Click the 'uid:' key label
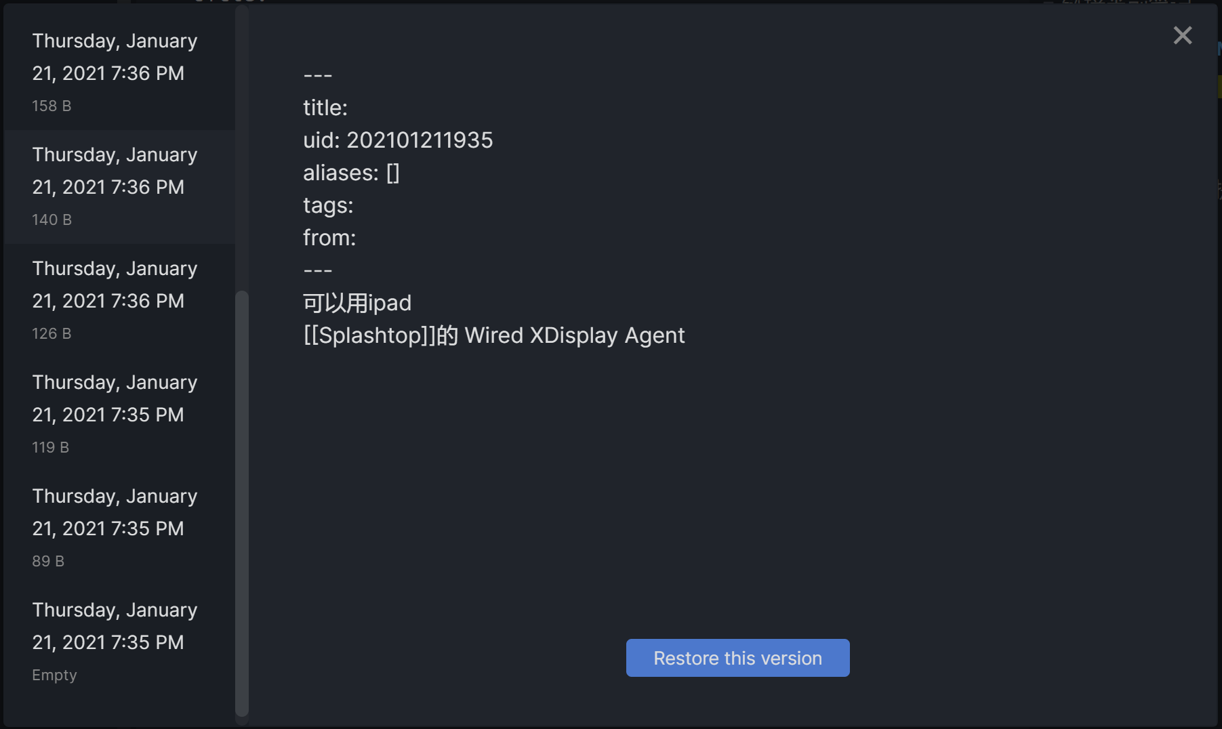Viewport: 1222px width, 729px height. pos(321,140)
